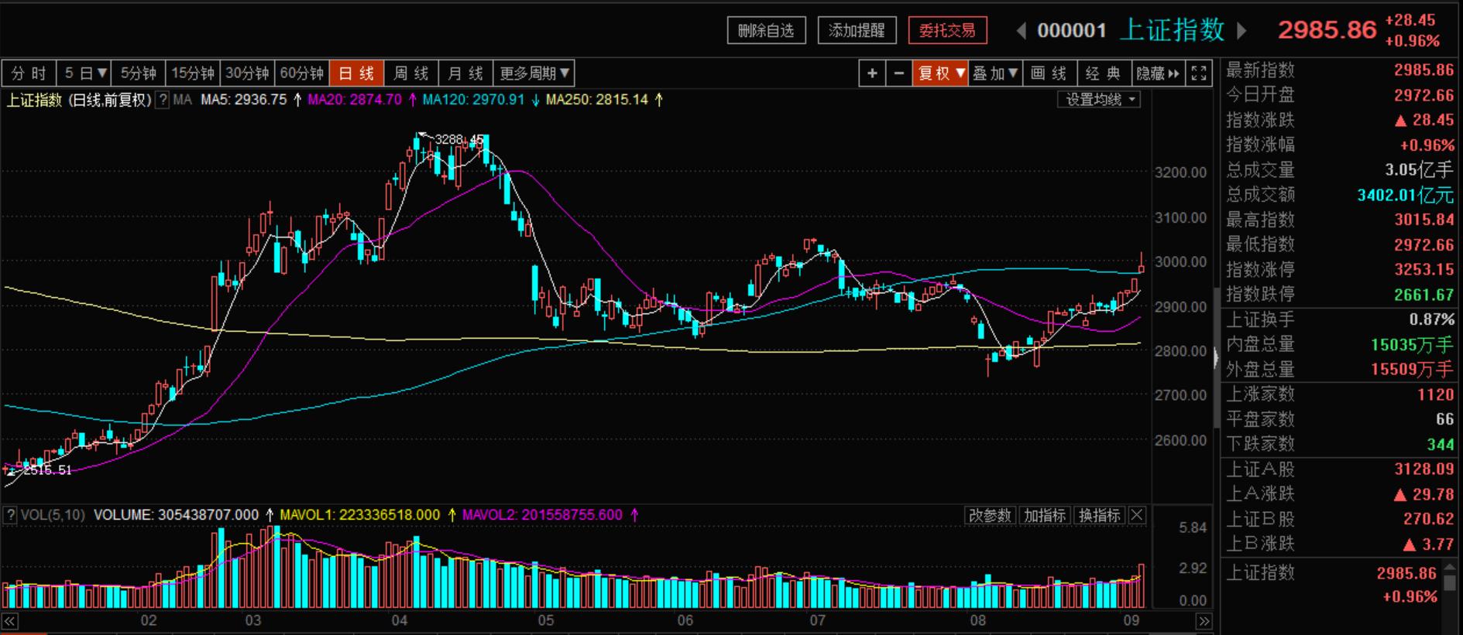Click the stock code 000001

[1072, 31]
